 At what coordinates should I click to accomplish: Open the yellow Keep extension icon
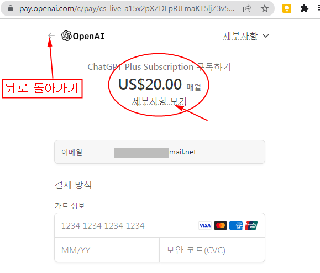click(287, 8)
